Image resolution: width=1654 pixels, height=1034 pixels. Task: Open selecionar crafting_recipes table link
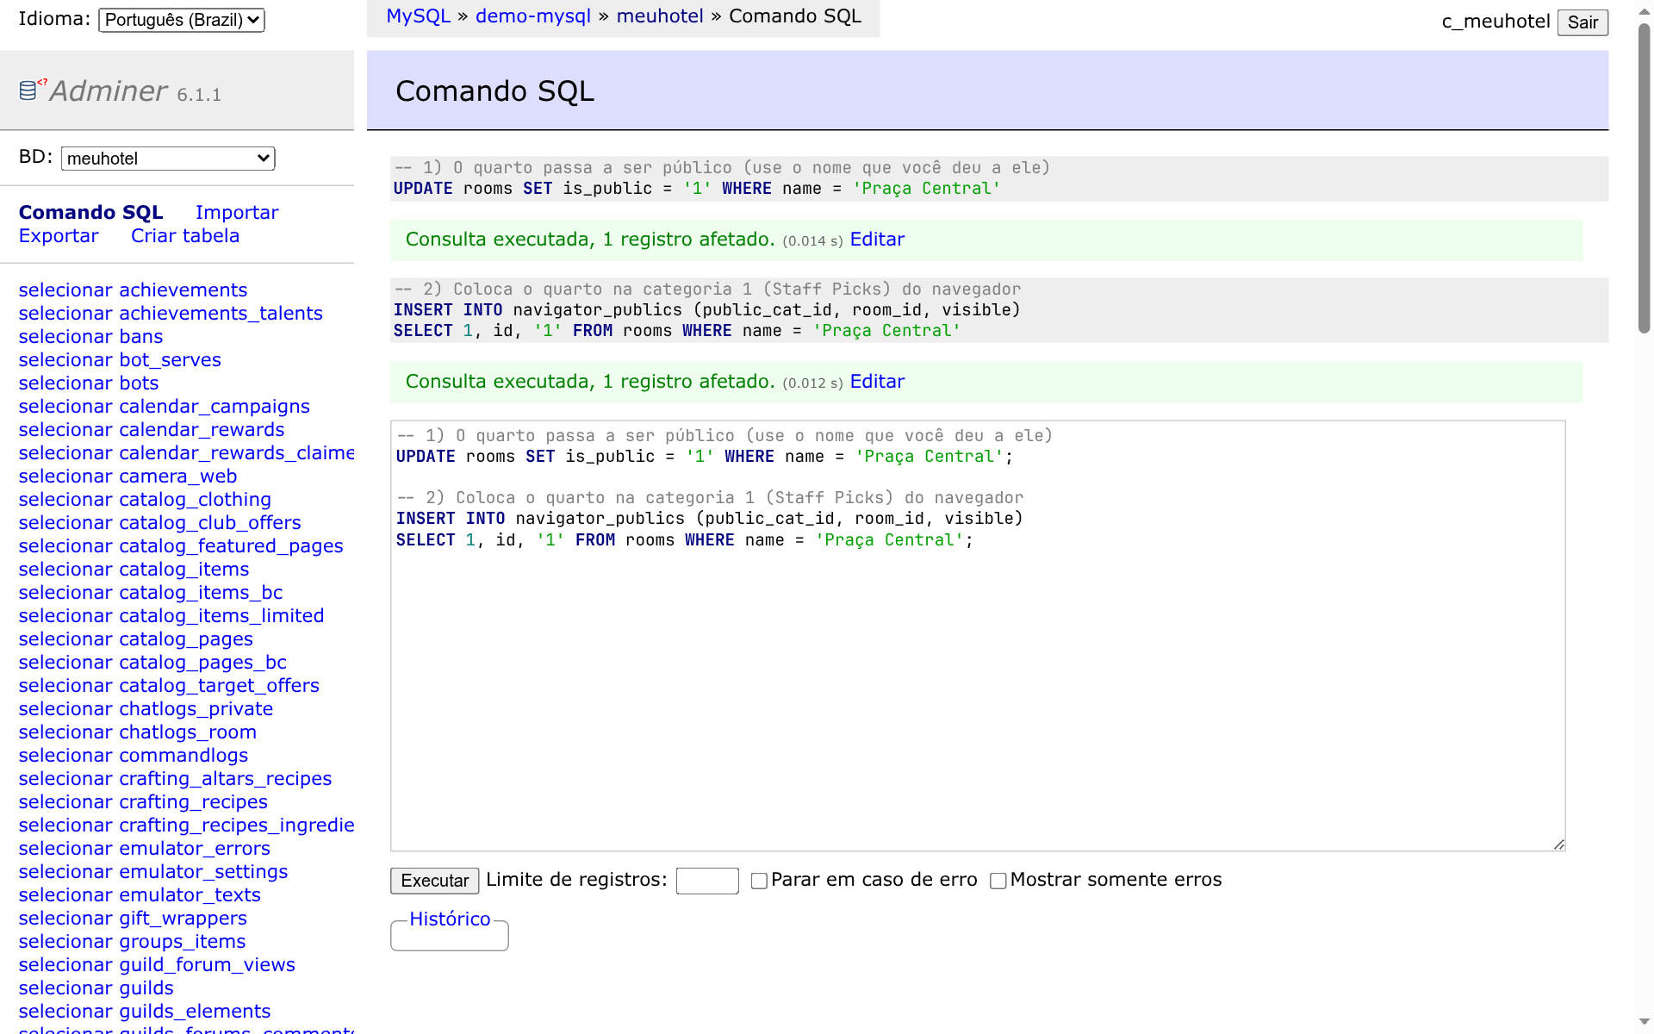pos(143,802)
